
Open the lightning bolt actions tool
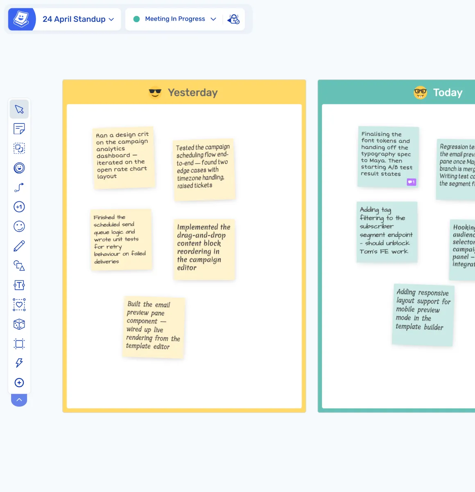(19, 363)
